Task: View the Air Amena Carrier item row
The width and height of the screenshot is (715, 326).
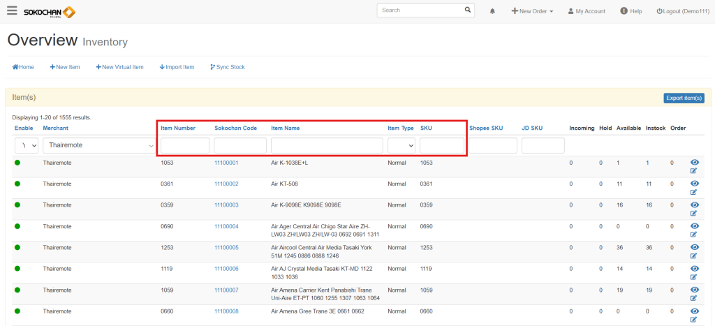Action: click(694, 290)
